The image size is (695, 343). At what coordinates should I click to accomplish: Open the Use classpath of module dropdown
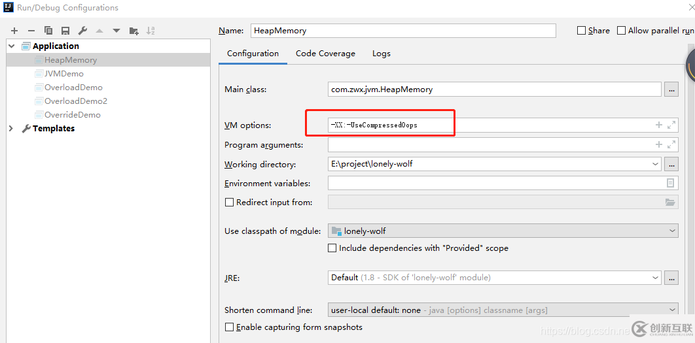pos(673,231)
